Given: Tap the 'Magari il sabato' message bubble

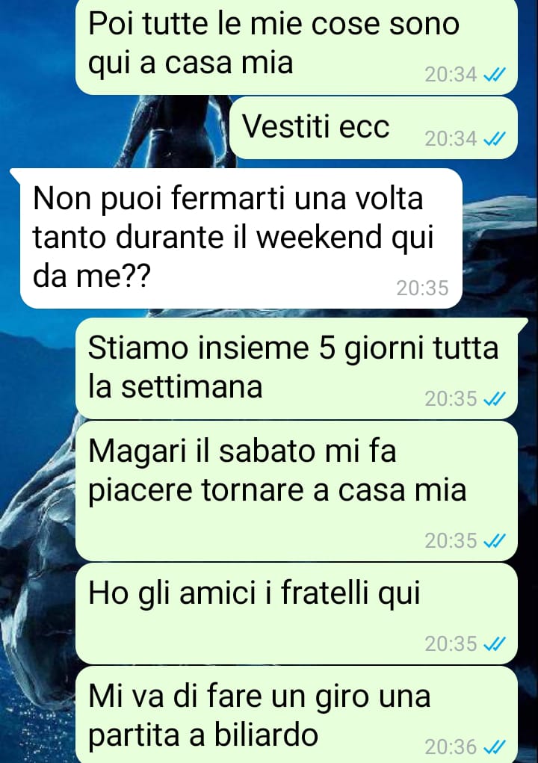Looking at the screenshot, I should coord(296,491).
